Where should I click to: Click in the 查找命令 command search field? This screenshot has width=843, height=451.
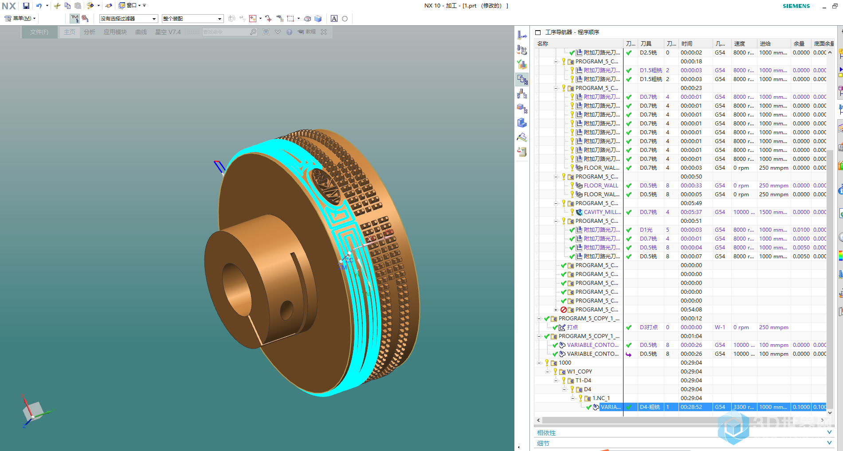point(225,32)
